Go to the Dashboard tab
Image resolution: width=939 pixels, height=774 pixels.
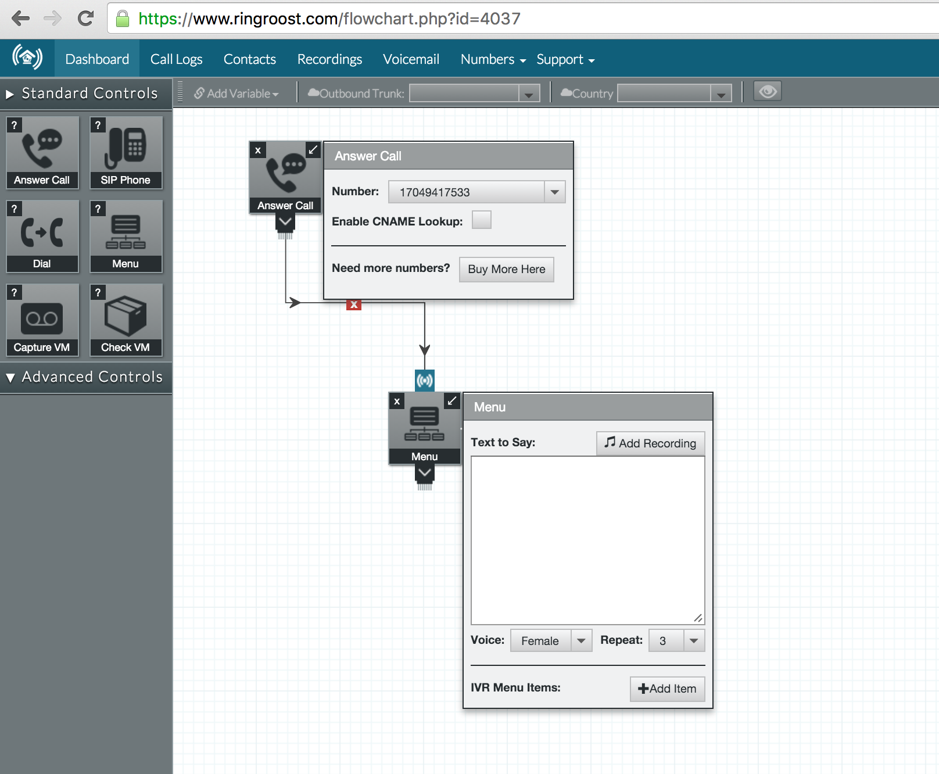[x=97, y=59]
